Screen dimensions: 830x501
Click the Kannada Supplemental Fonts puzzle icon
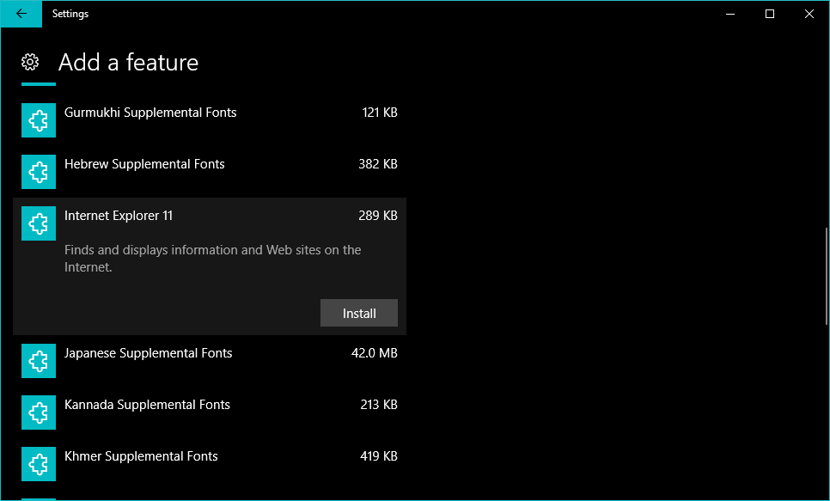39,412
